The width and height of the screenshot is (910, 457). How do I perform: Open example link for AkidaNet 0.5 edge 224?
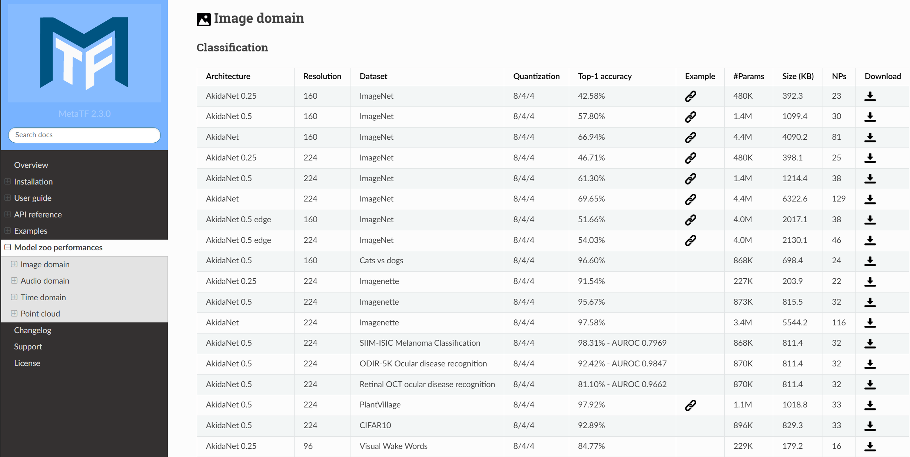[690, 240]
